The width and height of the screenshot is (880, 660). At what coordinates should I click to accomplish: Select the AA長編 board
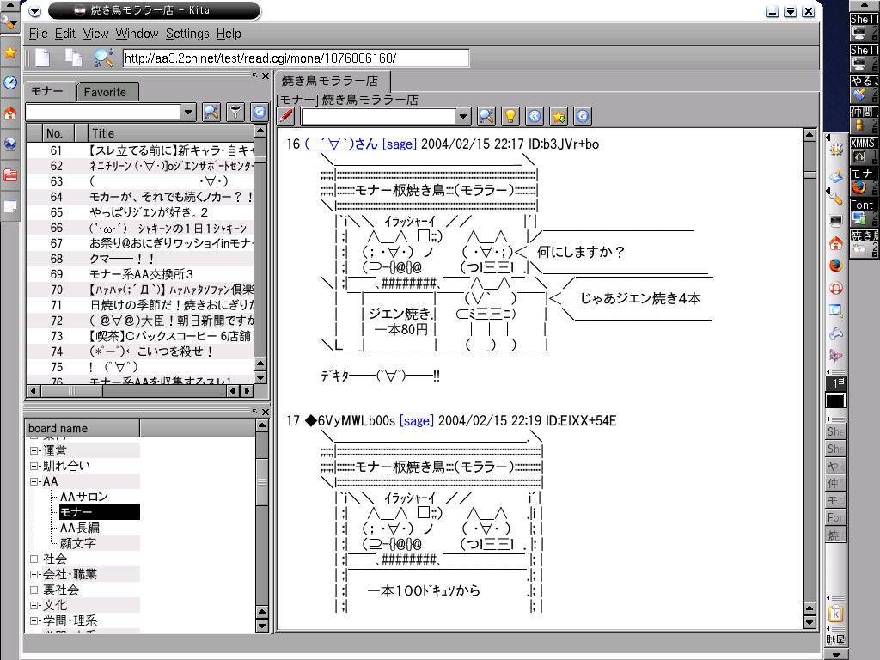coord(80,528)
